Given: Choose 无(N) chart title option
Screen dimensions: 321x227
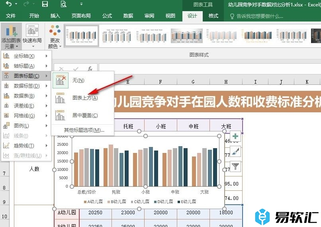Looking at the screenshot, I should click(x=82, y=80).
